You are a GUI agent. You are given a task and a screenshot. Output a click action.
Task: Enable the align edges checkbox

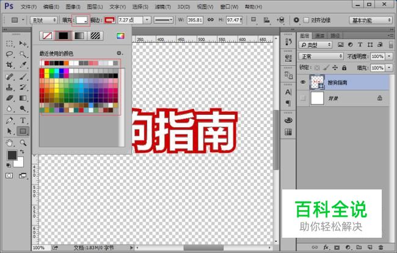pyautogui.click(x=306, y=20)
